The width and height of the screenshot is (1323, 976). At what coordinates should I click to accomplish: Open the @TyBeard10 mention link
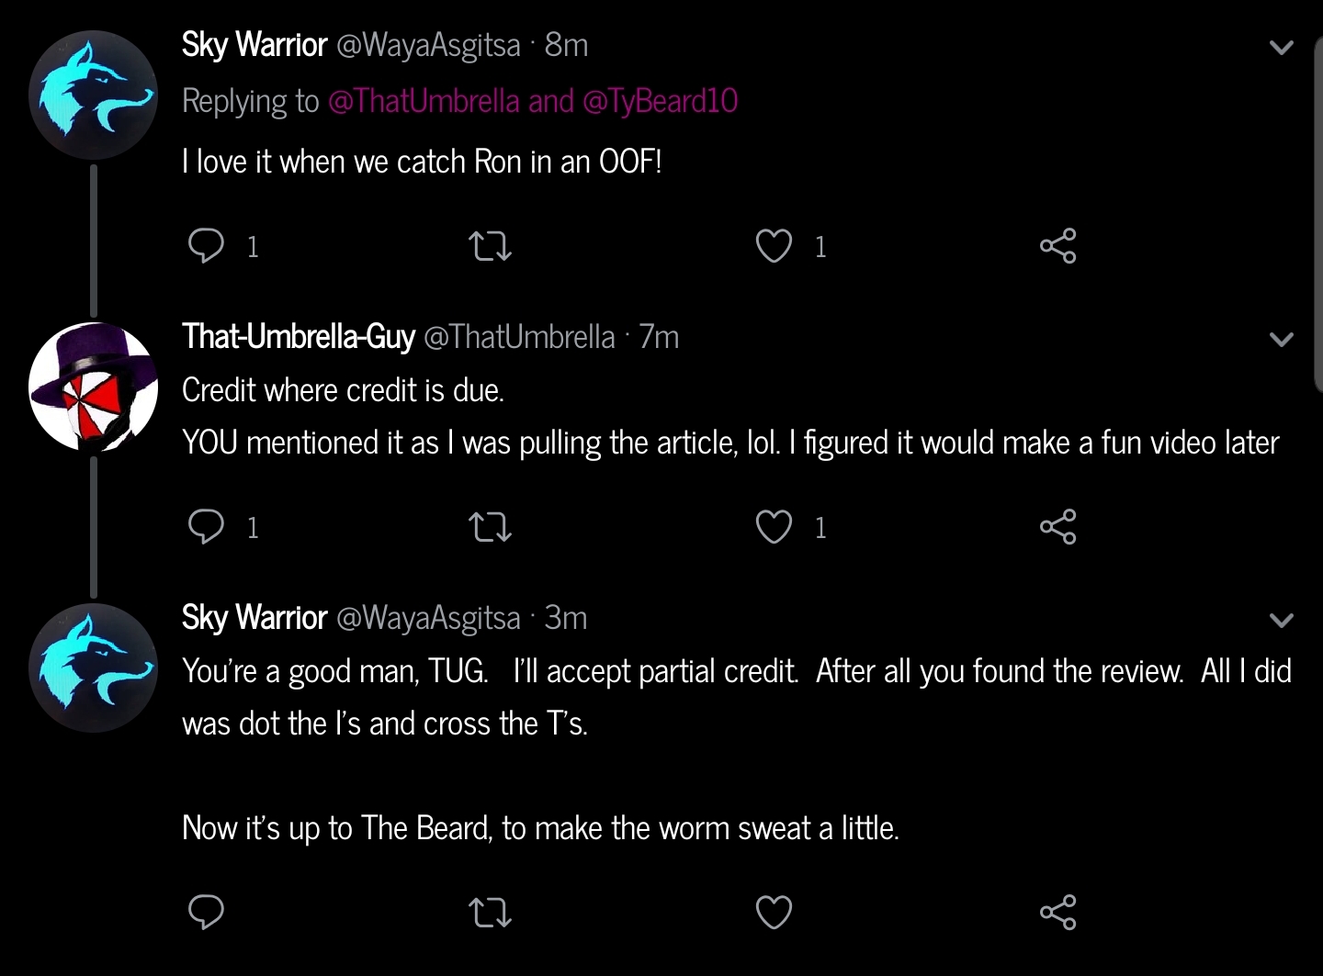click(660, 101)
